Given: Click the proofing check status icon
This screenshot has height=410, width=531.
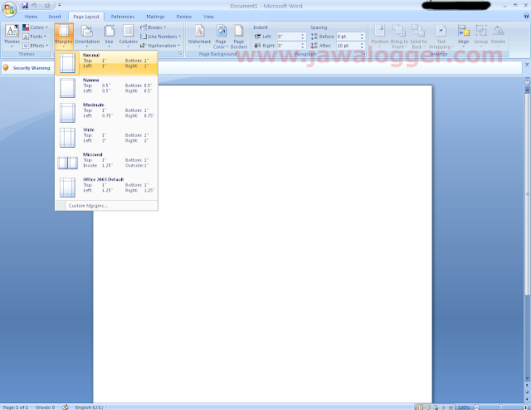Looking at the screenshot, I should 66,407.
